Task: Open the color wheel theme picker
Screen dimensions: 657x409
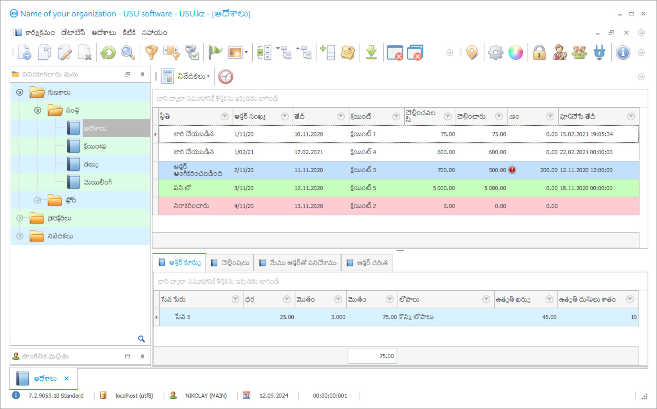Action: pos(516,53)
